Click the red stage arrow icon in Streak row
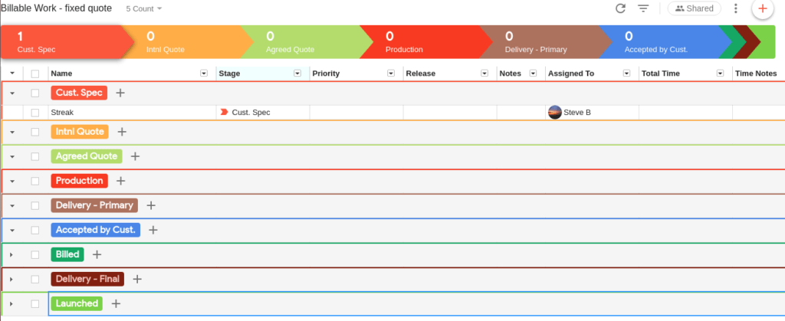 pos(225,113)
